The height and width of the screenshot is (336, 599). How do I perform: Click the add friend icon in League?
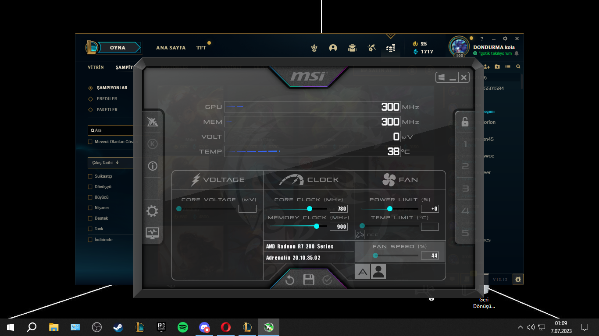coord(487,66)
